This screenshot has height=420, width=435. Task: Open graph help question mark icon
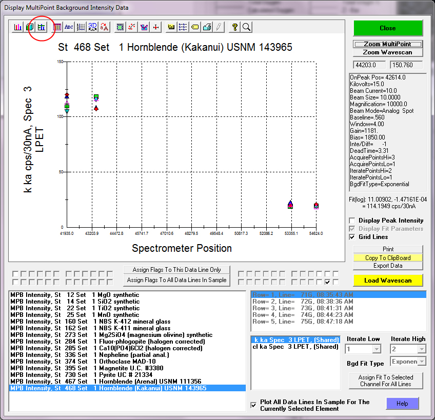234,27
